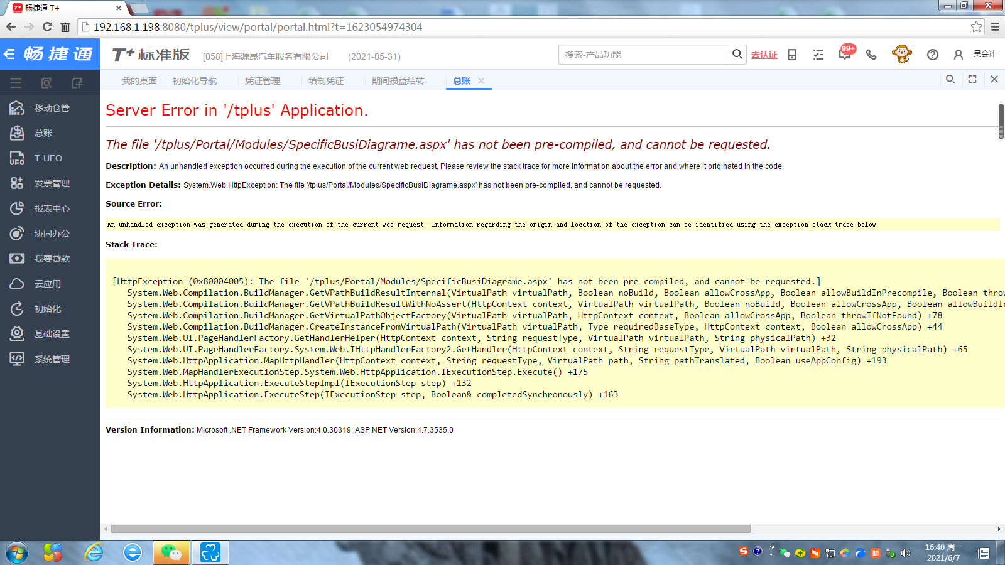This screenshot has height=565, width=1005.
Task: Switch to the 期间损益结转 tab
Action: point(398,81)
